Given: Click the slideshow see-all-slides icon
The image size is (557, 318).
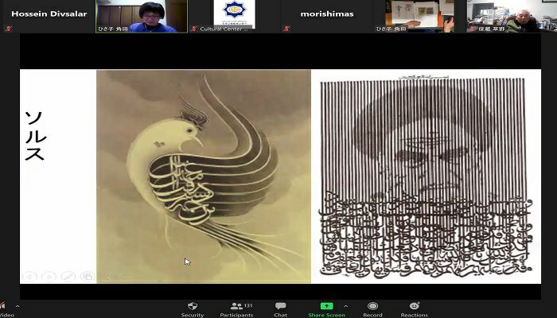Looking at the screenshot, I should pos(87,276).
